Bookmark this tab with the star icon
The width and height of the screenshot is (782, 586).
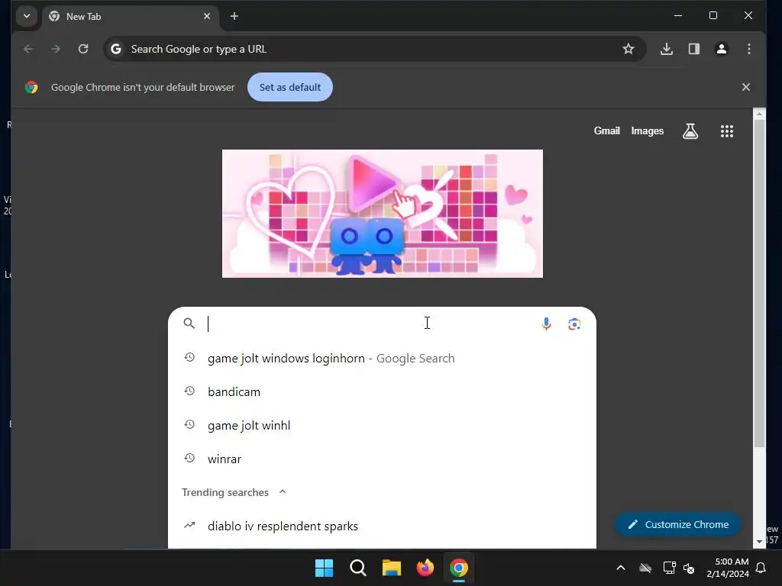(x=629, y=49)
